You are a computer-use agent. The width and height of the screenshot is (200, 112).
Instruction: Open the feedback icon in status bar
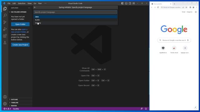coord(142,109)
